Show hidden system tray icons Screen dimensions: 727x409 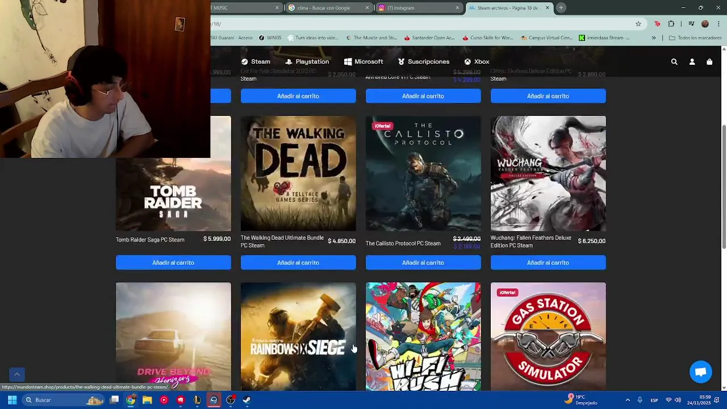tap(628, 400)
